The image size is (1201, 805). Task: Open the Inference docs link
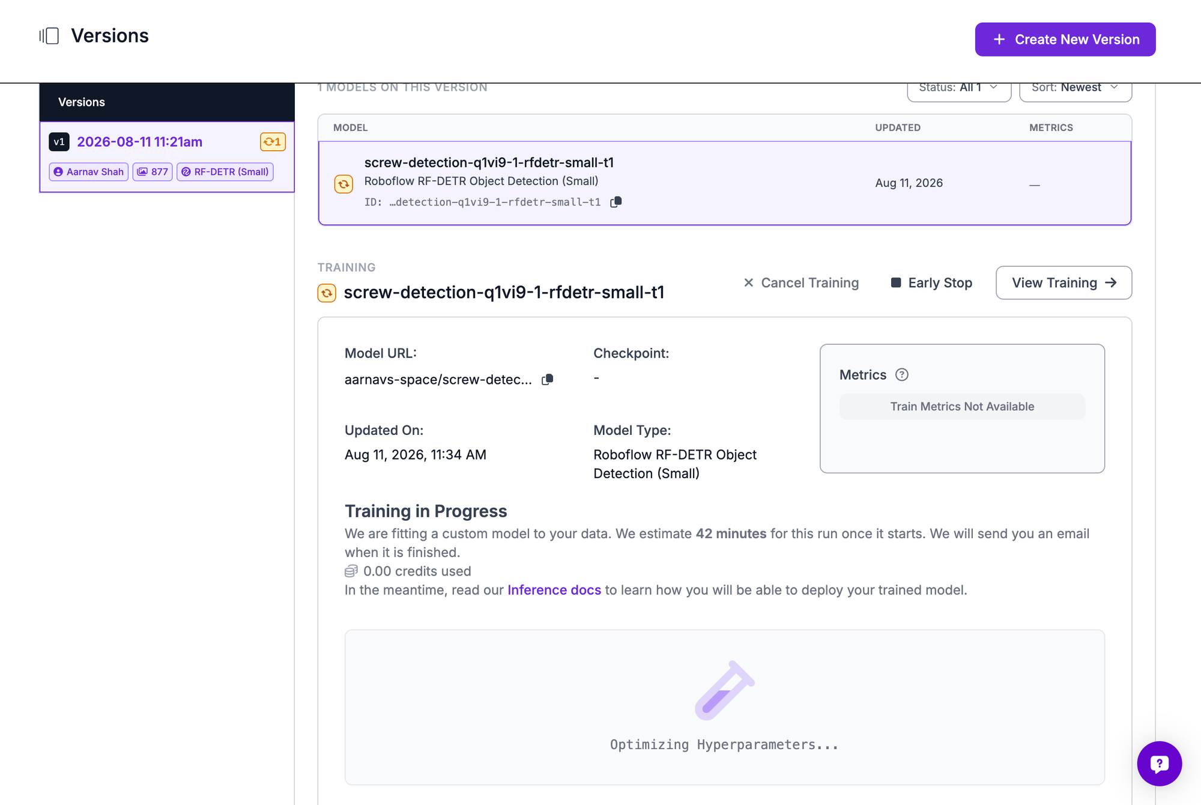pyautogui.click(x=554, y=591)
